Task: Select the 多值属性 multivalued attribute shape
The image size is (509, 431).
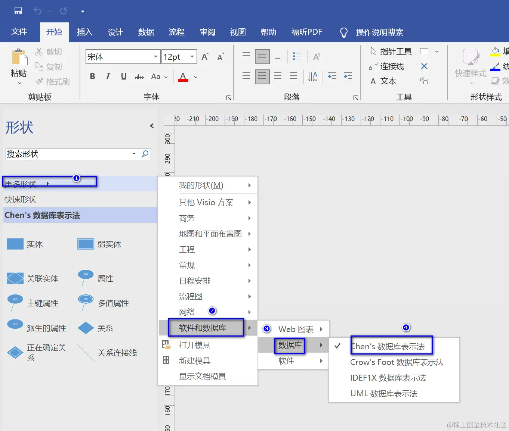Action: [x=103, y=303]
